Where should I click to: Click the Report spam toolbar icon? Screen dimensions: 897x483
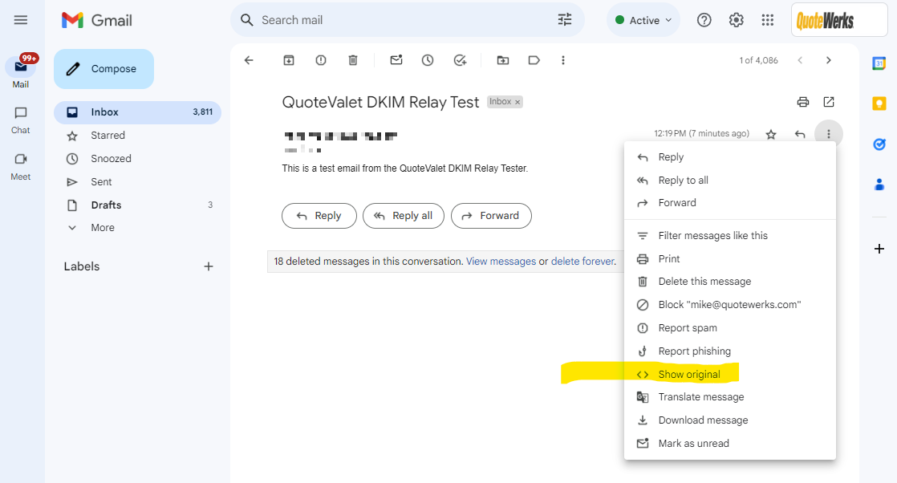321,60
